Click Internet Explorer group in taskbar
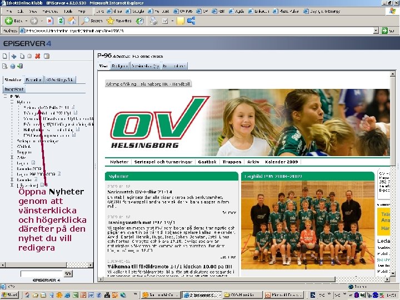This screenshot has width=400, height=300. 202,295
